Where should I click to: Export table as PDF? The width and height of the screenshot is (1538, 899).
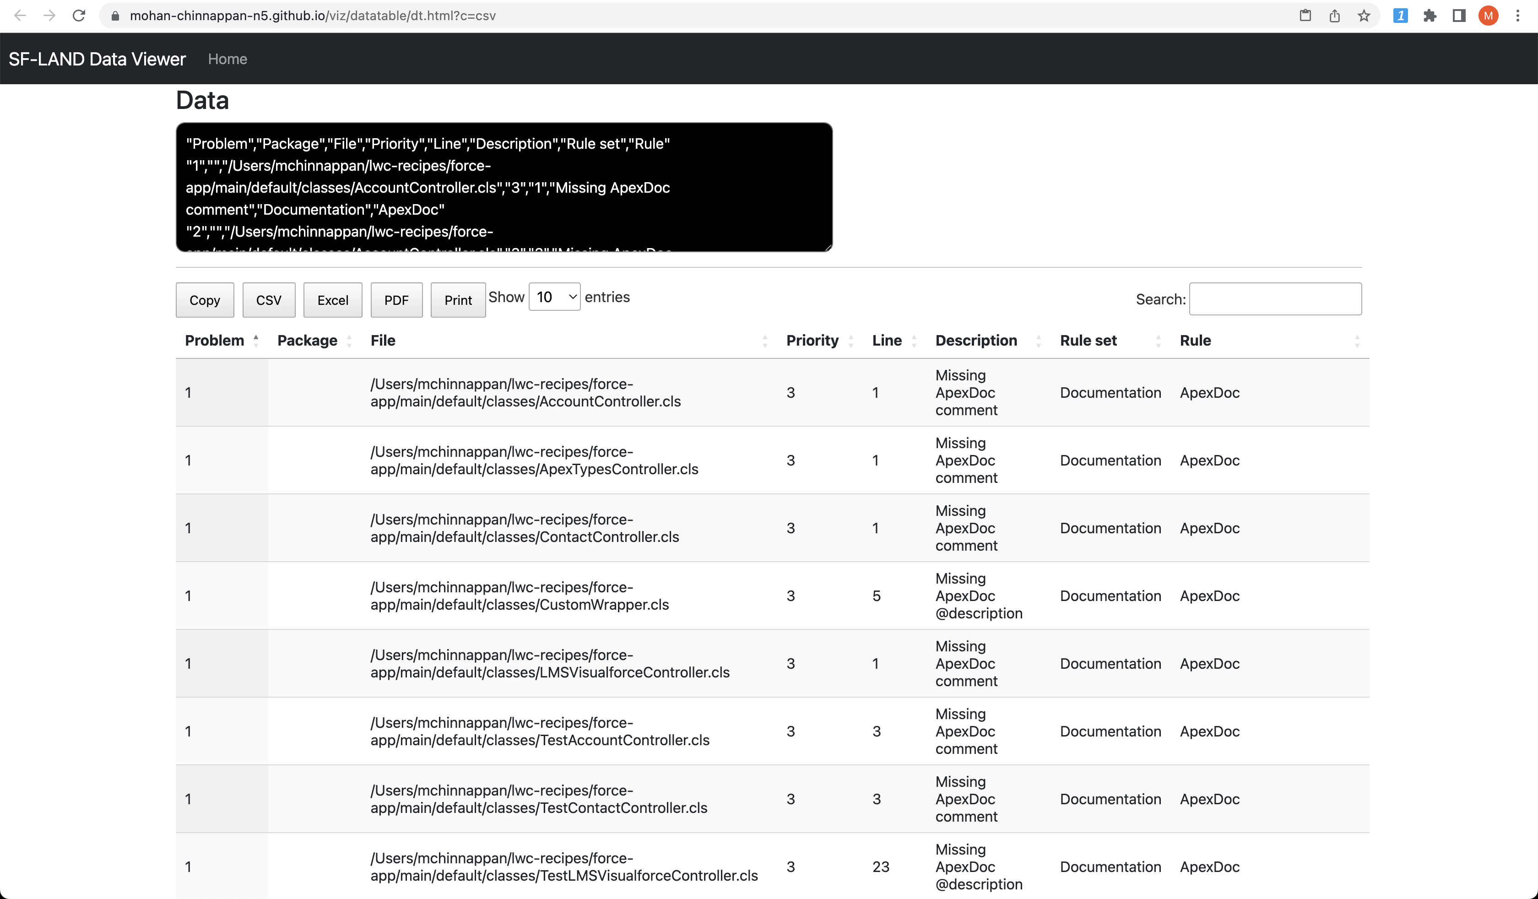click(397, 300)
